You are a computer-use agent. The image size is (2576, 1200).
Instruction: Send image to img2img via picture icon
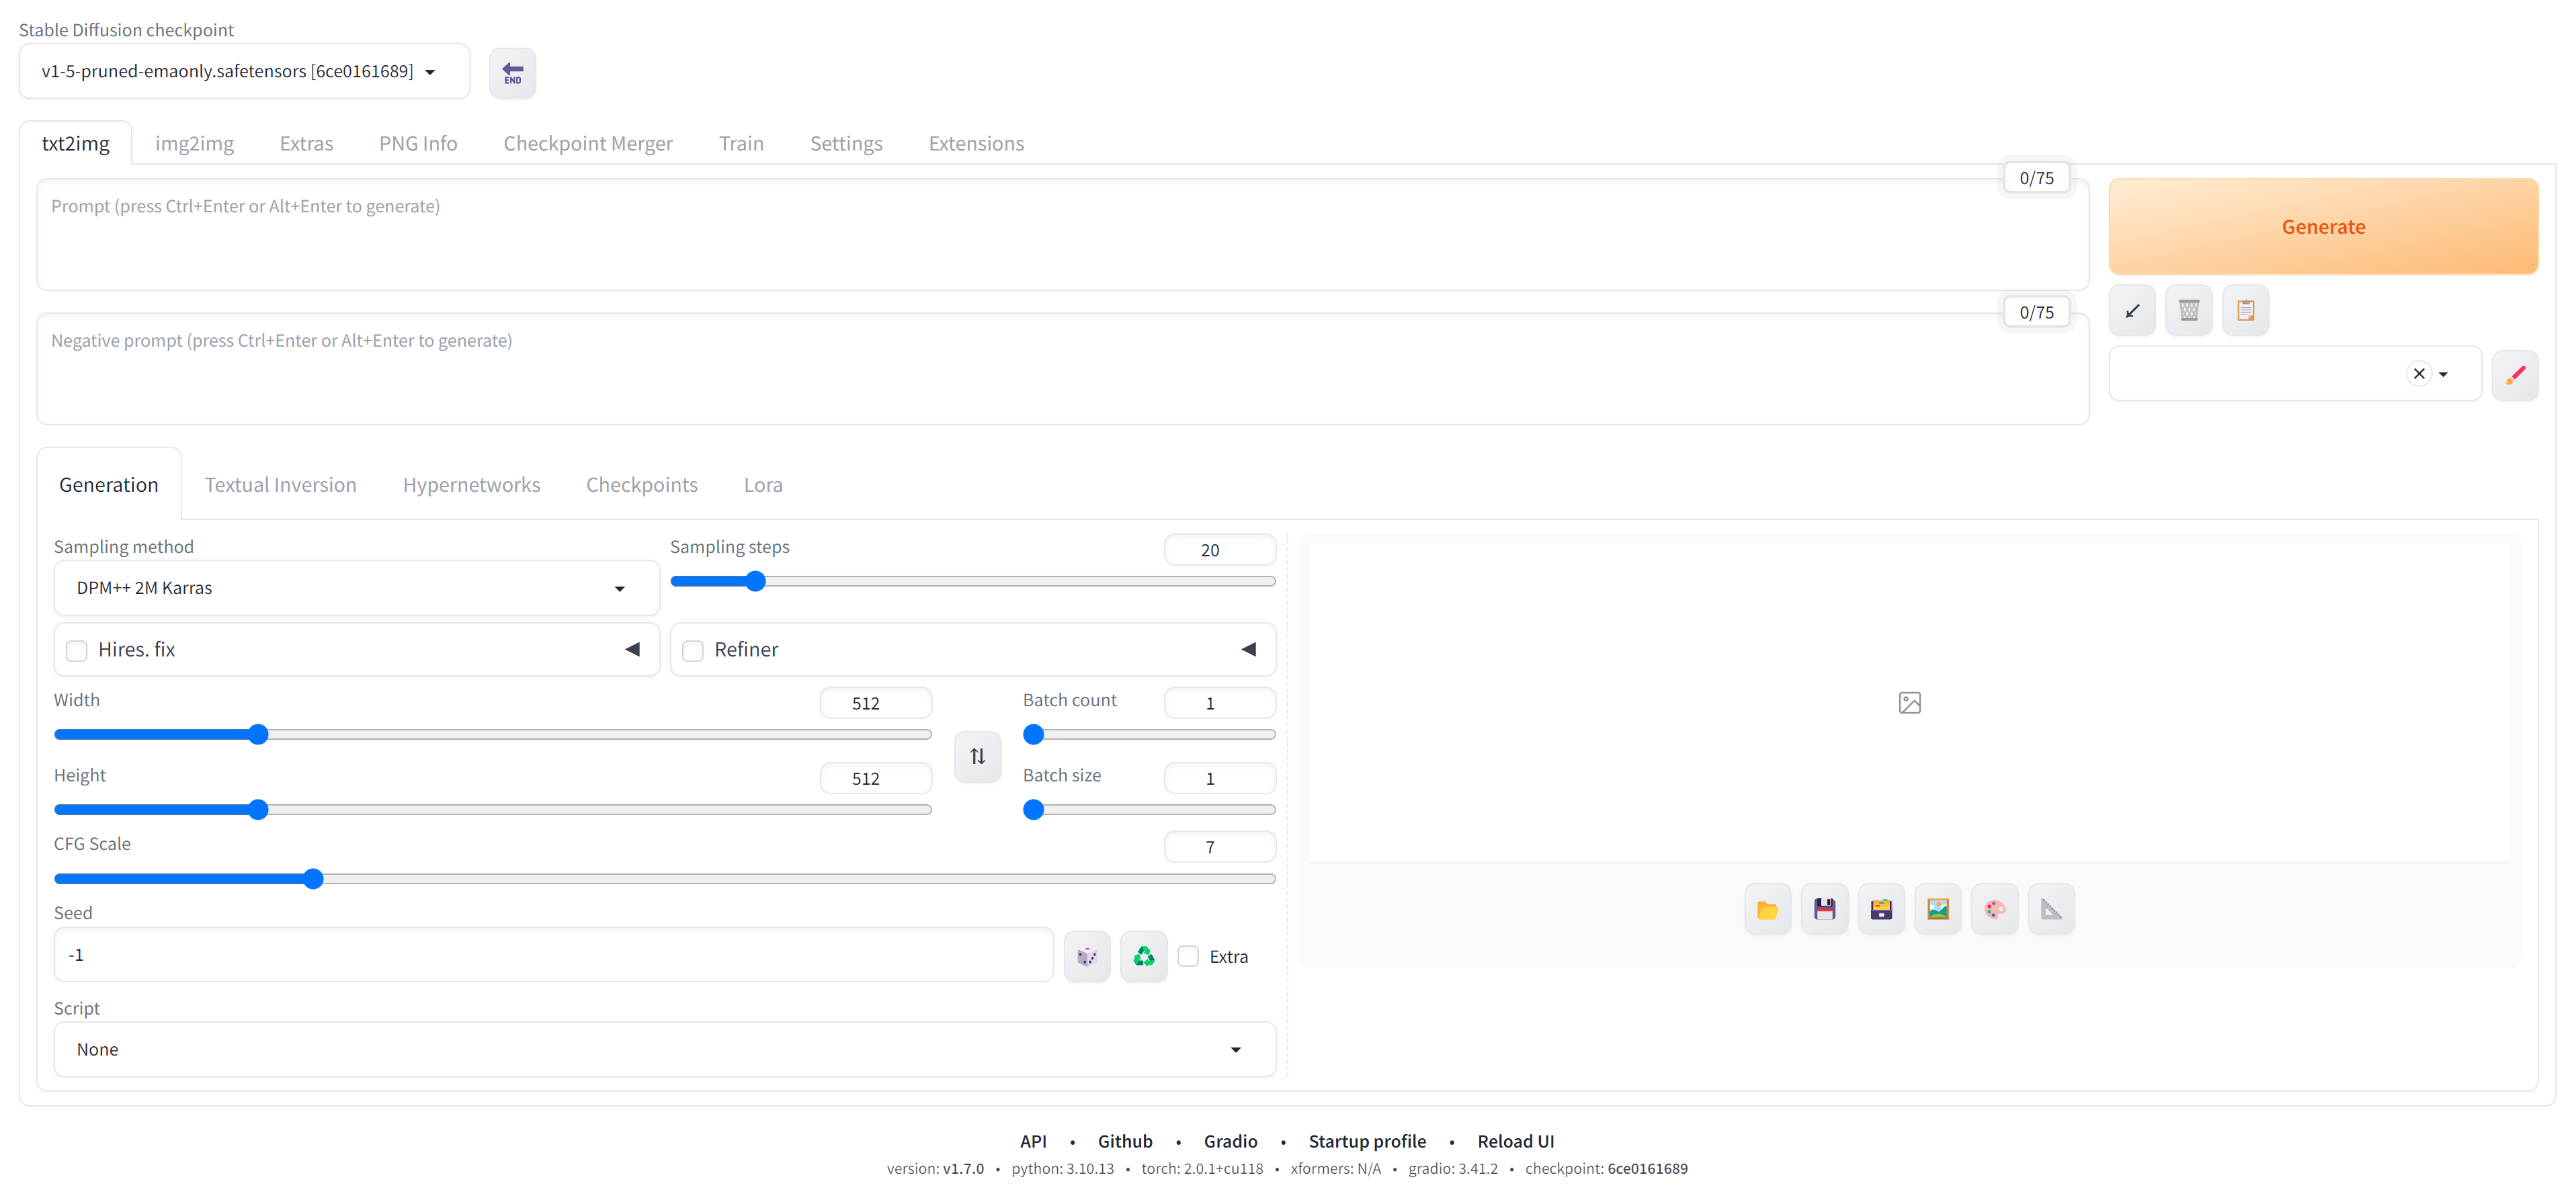(x=1938, y=909)
